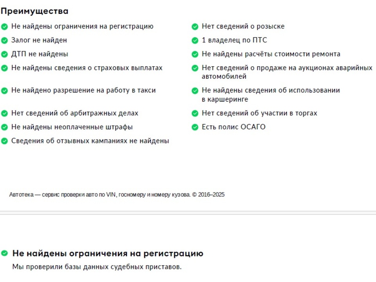Click the Автотека footer copyright text
This screenshot has height=282, width=376.
117,195
